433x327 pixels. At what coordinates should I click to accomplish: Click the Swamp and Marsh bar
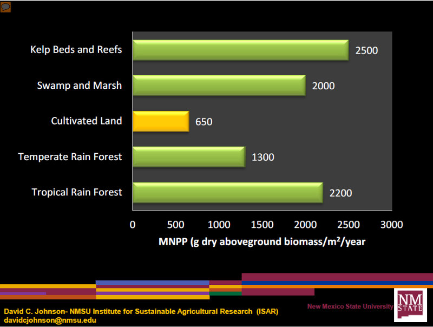click(219, 86)
